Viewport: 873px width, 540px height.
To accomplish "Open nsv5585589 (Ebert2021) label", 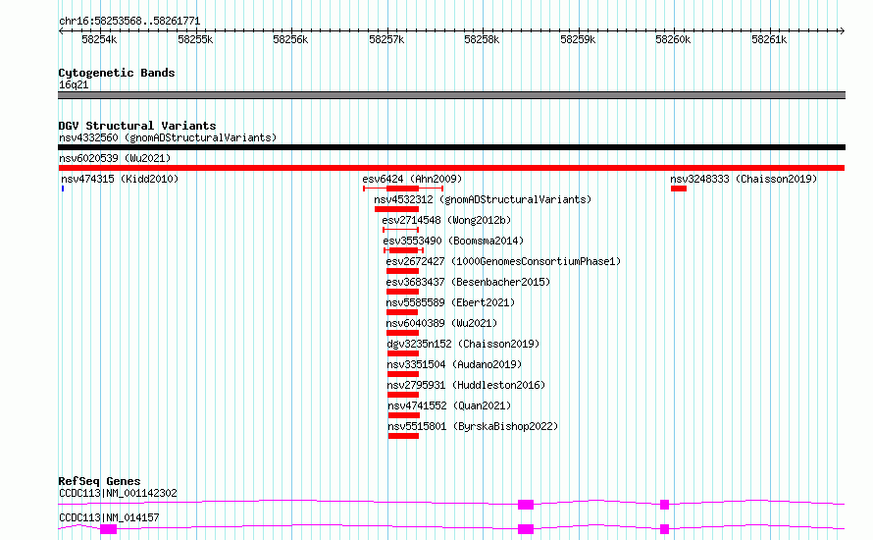I will (x=450, y=302).
